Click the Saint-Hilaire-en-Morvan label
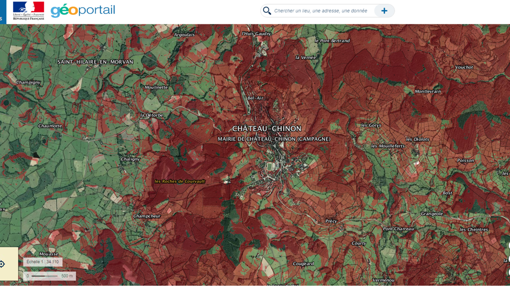The image size is (510, 286). (x=95, y=62)
